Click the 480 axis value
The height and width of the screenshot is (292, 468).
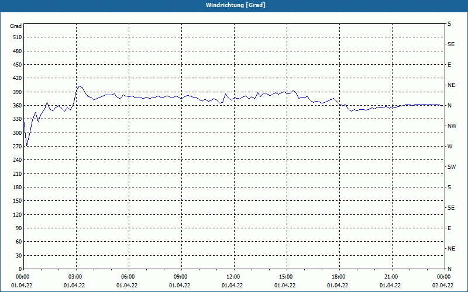(x=18, y=51)
